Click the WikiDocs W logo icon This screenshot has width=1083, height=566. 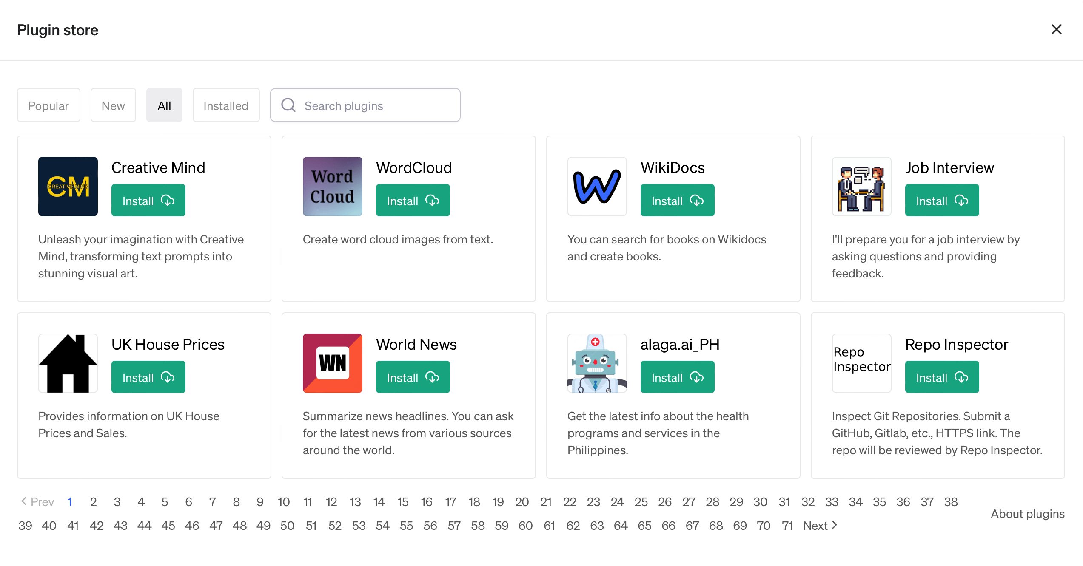(x=597, y=187)
